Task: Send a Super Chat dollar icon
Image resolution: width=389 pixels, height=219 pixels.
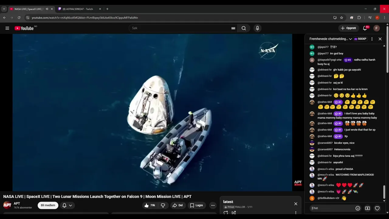Action: click(367, 208)
